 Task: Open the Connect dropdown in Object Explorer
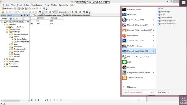[5, 19]
